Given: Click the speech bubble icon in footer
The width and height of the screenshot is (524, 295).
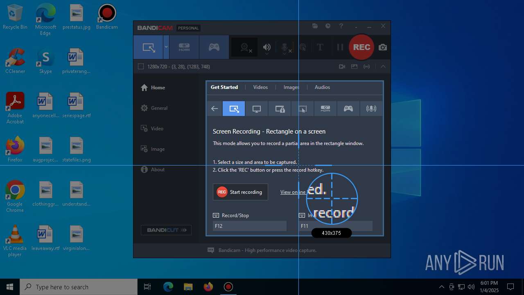Looking at the screenshot, I should [x=211, y=250].
